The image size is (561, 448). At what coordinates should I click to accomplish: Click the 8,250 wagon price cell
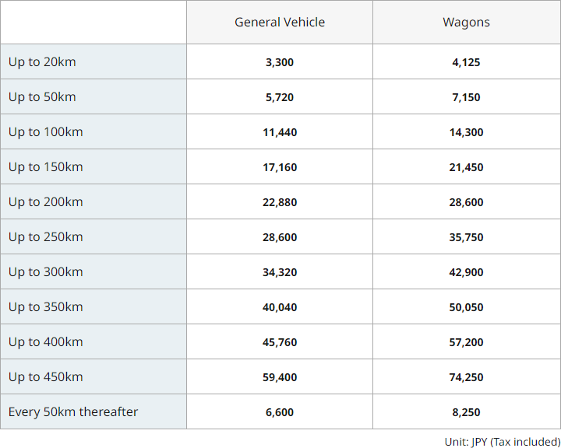point(466,412)
